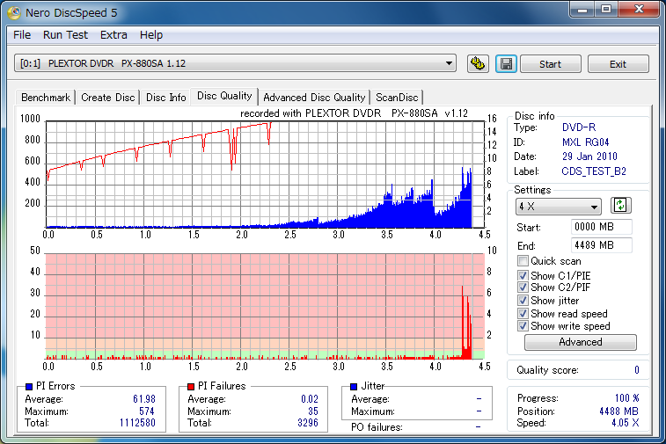666x444 pixels.
Task: Click PI Errors maximum 574
Action: (147, 411)
